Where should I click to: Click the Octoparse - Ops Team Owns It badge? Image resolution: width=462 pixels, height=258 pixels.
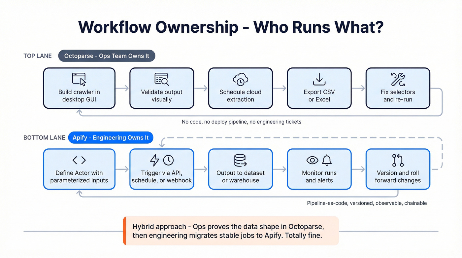(x=107, y=55)
